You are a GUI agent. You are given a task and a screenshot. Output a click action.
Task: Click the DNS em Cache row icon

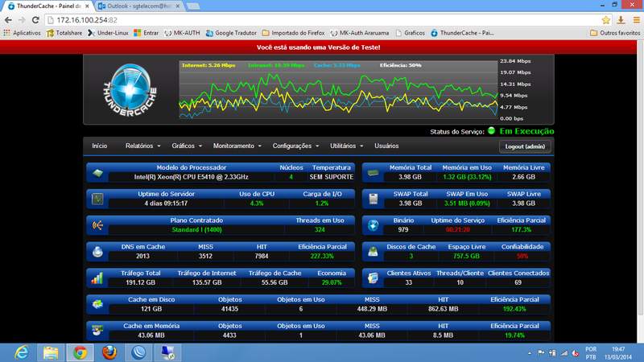tap(97, 252)
